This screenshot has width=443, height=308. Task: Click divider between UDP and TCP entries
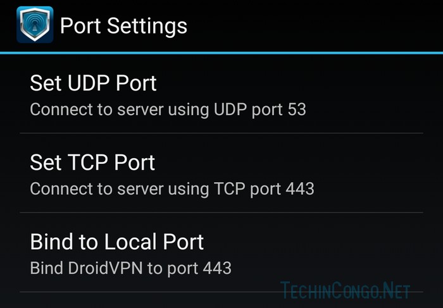coord(221,133)
